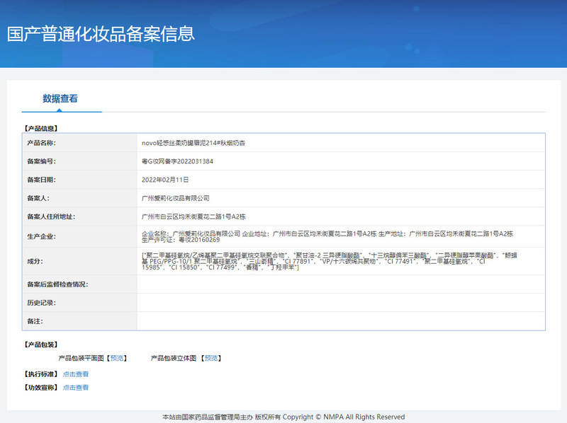The image size is (567, 423).
Task: Click the date value 2022年02月11日
Action: [165, 180]
